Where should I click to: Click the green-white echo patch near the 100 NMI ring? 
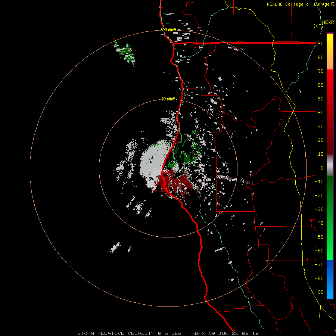point(125,53)
